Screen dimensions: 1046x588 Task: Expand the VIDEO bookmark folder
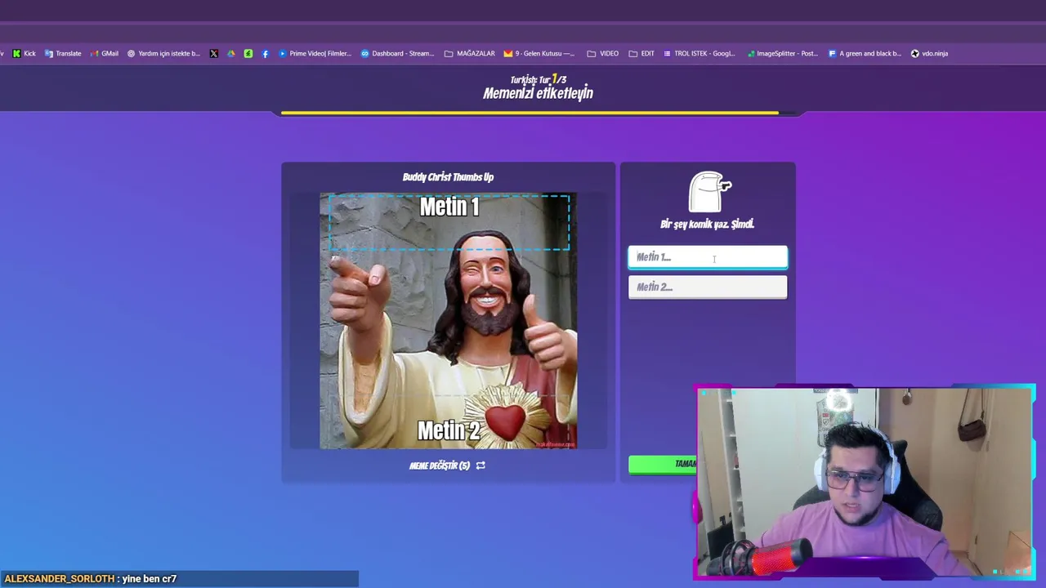(603, 53)
